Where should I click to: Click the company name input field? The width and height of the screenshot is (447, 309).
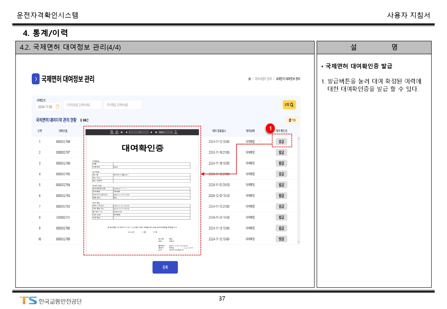pos(123,105)
